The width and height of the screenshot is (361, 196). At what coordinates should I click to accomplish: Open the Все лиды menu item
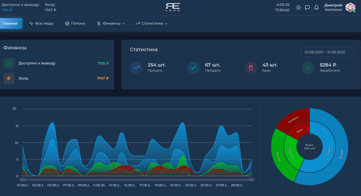tap(41, 24)
